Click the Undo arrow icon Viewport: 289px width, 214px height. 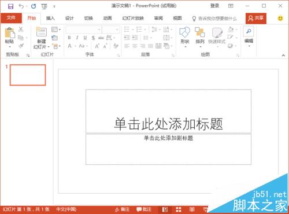click(21, 6)
